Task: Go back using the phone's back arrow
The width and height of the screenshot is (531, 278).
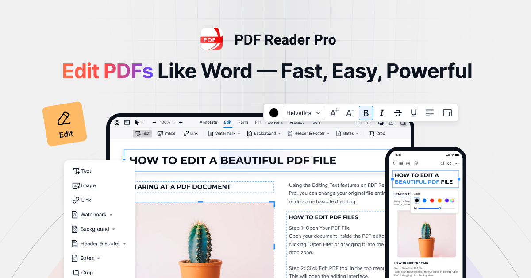Action: tap(393, 163)
